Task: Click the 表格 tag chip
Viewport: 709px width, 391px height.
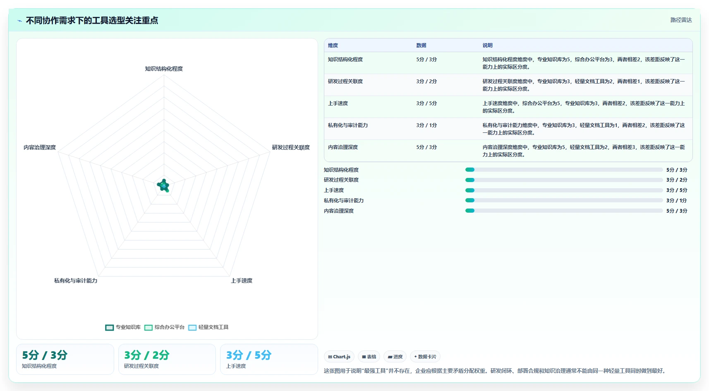Action: 369,357
